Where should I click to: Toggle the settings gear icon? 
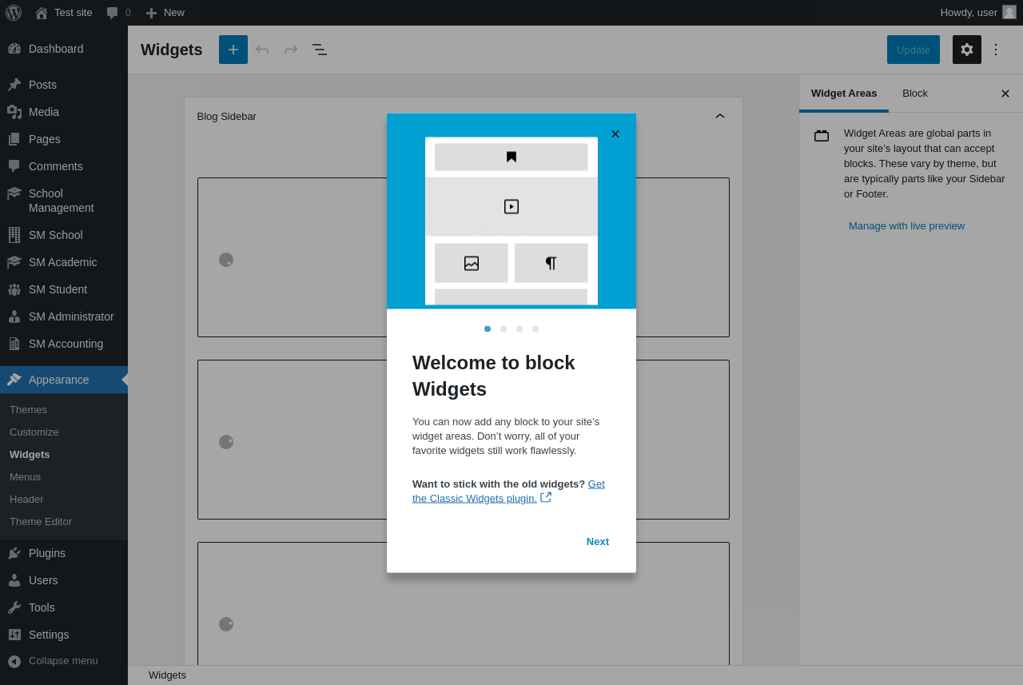coord(966,50)
